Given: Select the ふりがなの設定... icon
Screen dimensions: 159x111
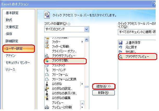Looking at the screenshot, I should [x=47, y=89].
